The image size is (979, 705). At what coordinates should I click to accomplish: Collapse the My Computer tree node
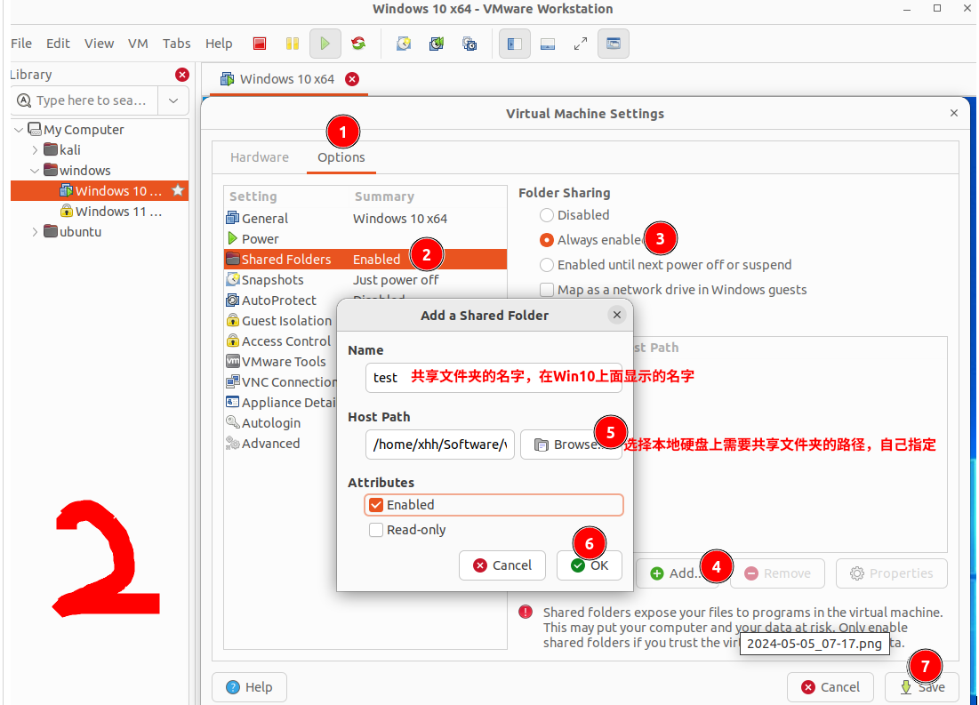[19, 130]
